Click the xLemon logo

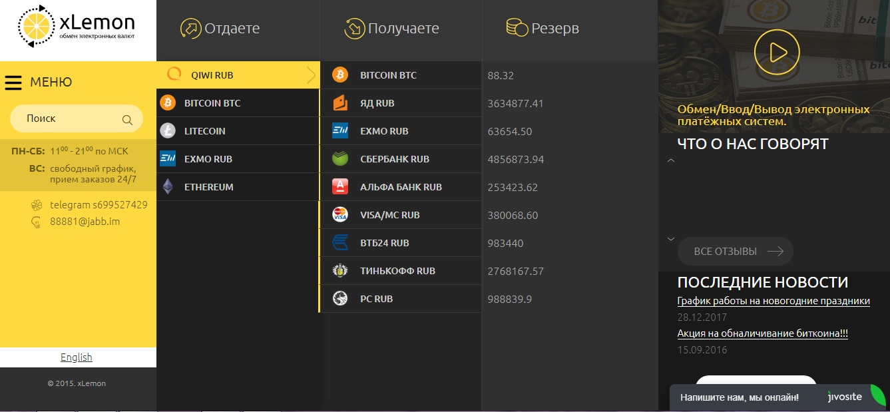point(77,27)
